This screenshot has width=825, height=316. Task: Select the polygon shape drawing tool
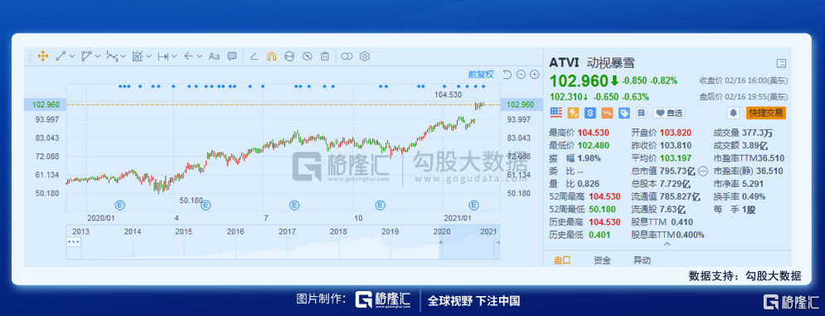[86, 56]
